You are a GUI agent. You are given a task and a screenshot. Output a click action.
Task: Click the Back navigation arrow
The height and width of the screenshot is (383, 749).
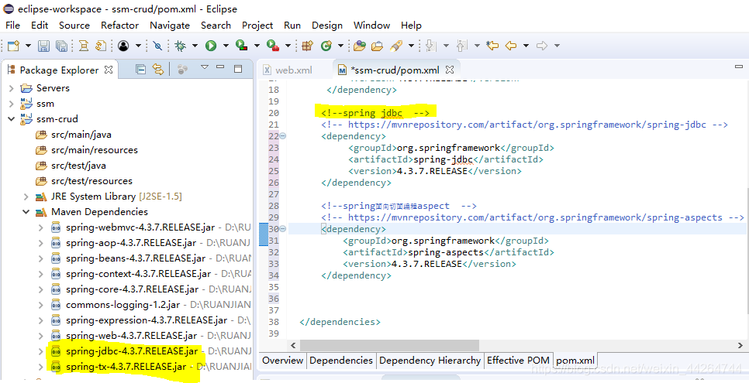click(x=511, y=46)
